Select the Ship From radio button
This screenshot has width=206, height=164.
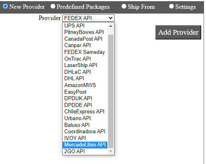[124, 6]
